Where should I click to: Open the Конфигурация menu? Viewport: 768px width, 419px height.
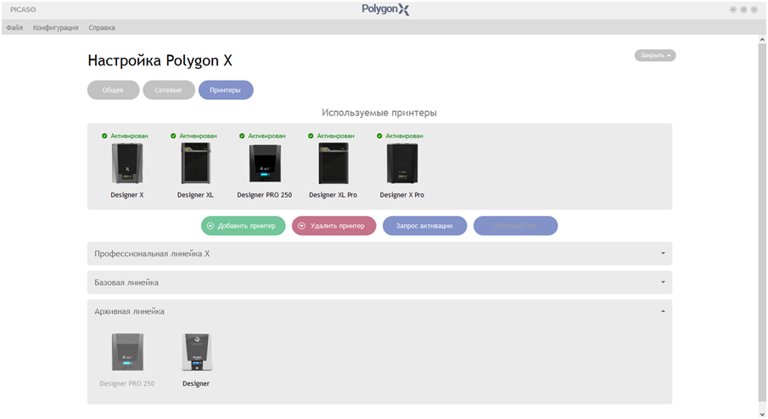56,27
